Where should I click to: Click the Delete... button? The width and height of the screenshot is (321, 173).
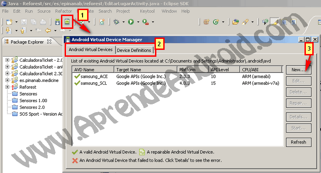click(x=298, y=92)
